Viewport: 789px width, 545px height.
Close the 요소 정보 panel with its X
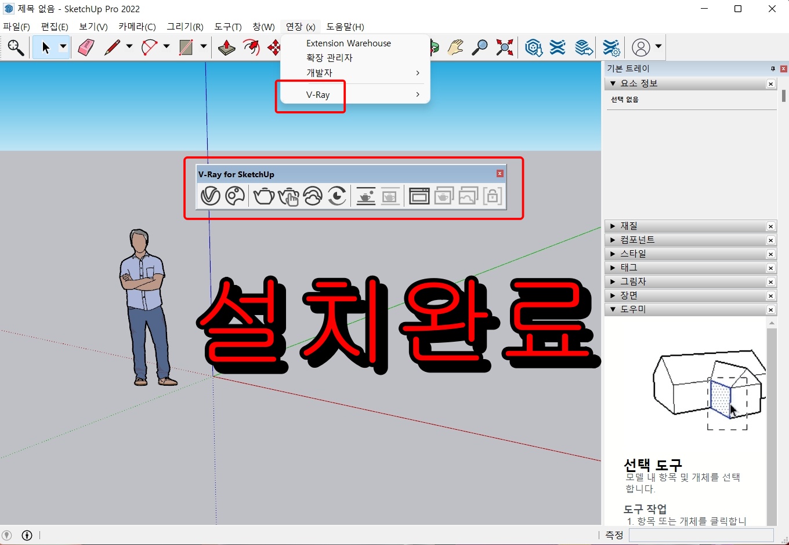tap(770, 84)
